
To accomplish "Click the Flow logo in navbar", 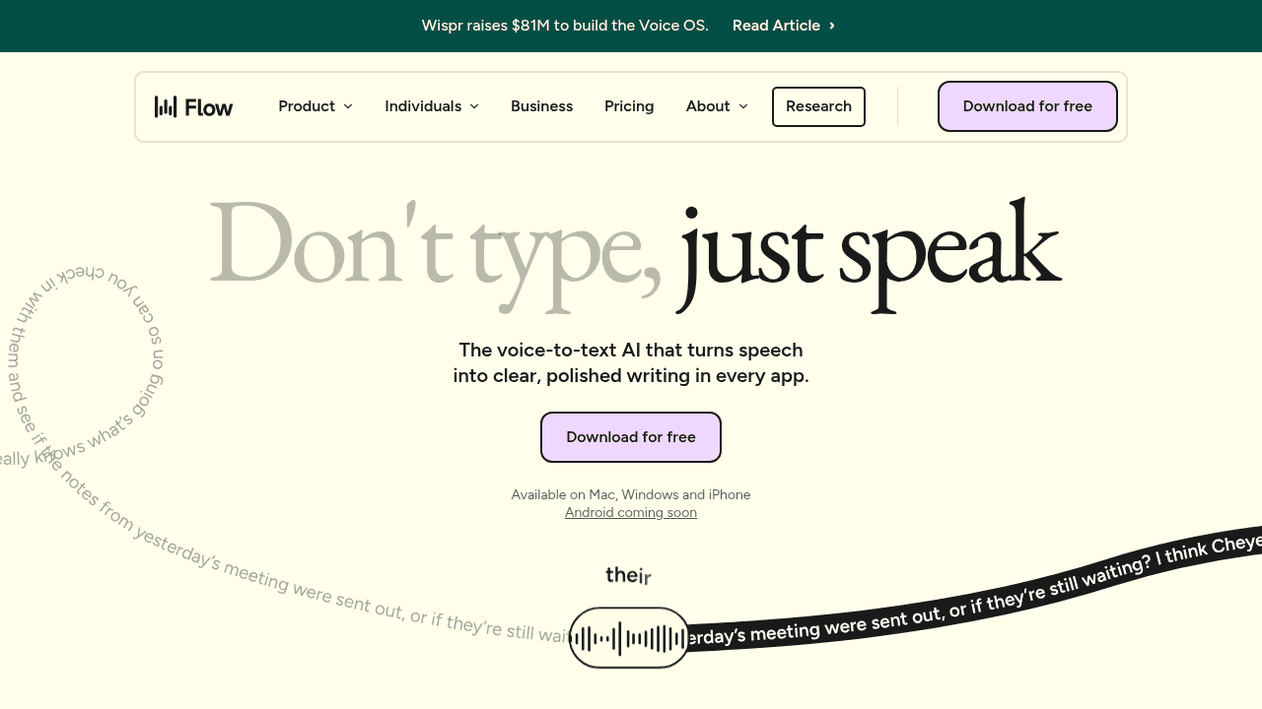I will [x=193, y=106].
